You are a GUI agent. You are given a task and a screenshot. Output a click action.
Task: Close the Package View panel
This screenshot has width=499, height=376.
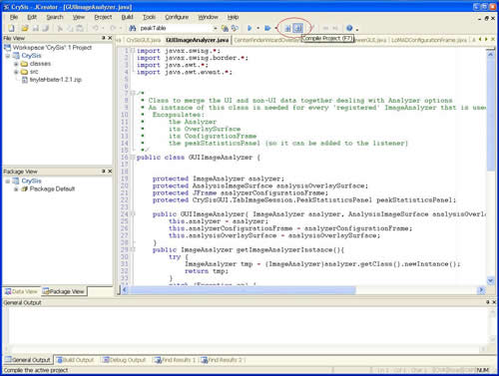pos(110,172)
